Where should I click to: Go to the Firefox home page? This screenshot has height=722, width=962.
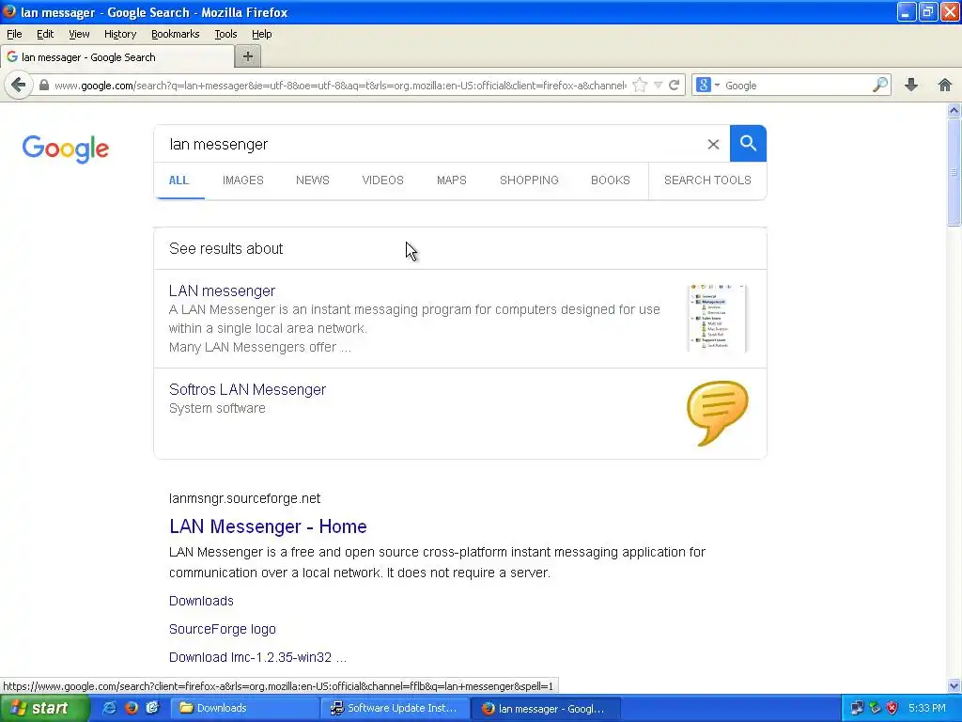[945, 85]
